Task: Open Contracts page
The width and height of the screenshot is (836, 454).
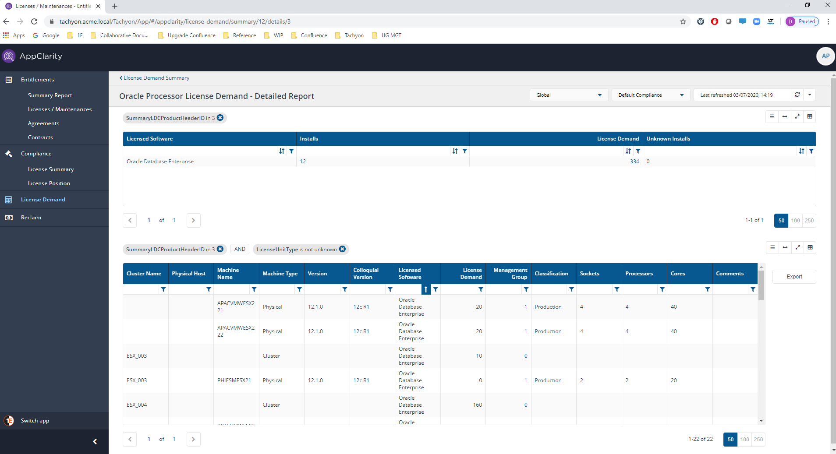Action: (x=40, y=137)
